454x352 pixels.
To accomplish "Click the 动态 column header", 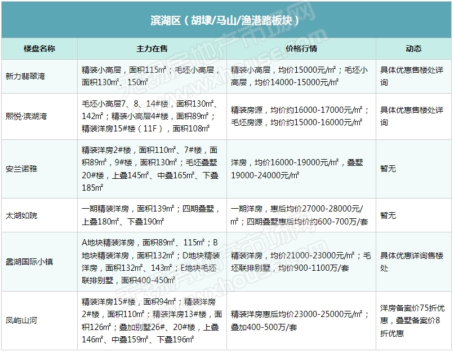I will click(413, 49).
